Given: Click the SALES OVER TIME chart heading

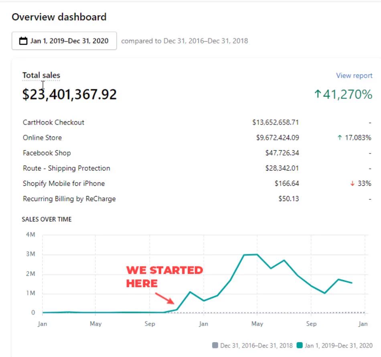Looking at the screenshot, I should tap(47, 219).
